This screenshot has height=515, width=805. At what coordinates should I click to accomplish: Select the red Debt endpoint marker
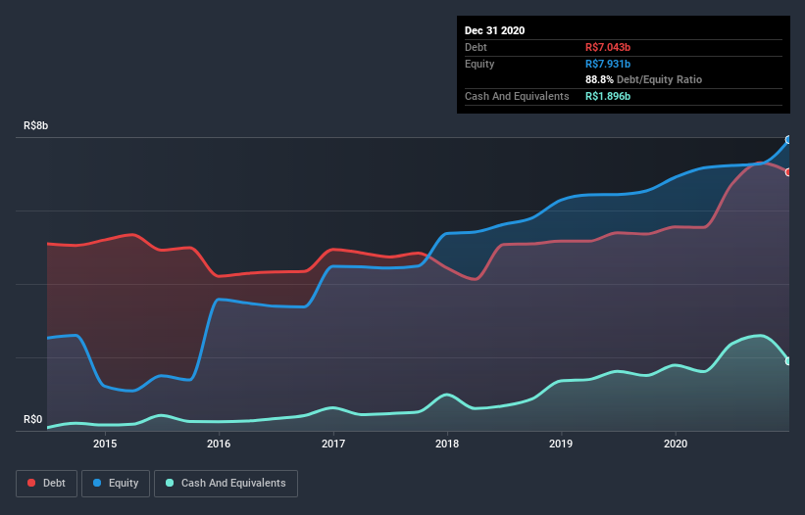[788, 172]
